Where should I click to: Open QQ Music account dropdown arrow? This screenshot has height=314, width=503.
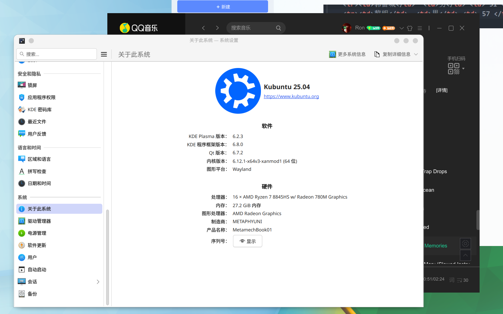(401, 28)
